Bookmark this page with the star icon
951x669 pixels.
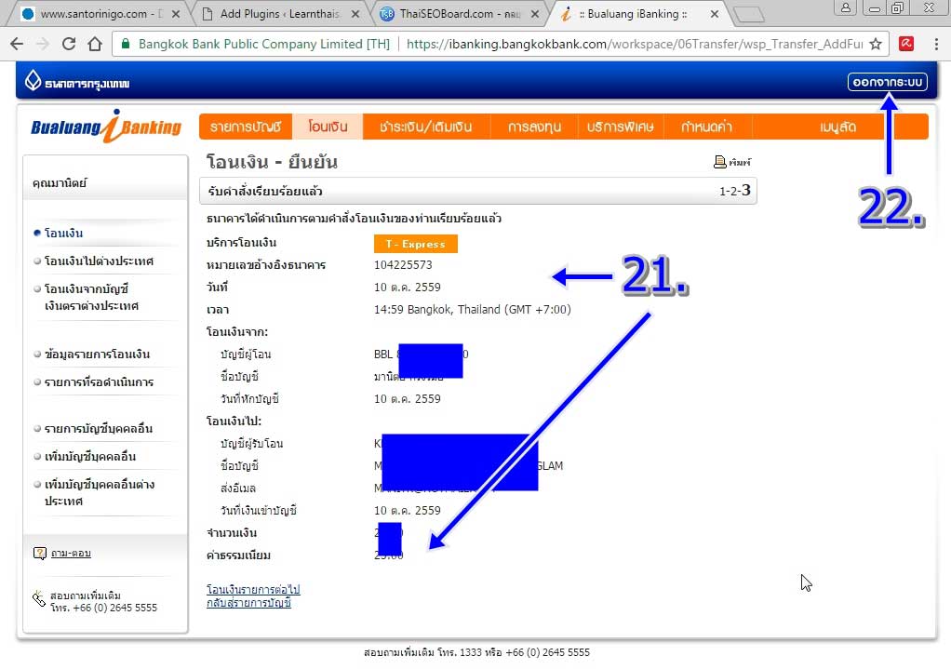pos(876,44)
